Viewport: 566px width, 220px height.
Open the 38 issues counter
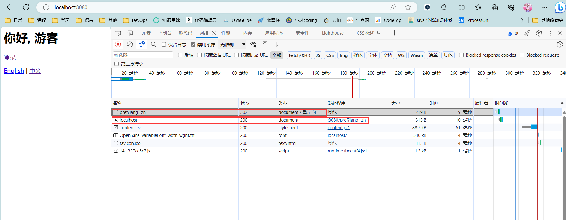(x=513, y=34)
